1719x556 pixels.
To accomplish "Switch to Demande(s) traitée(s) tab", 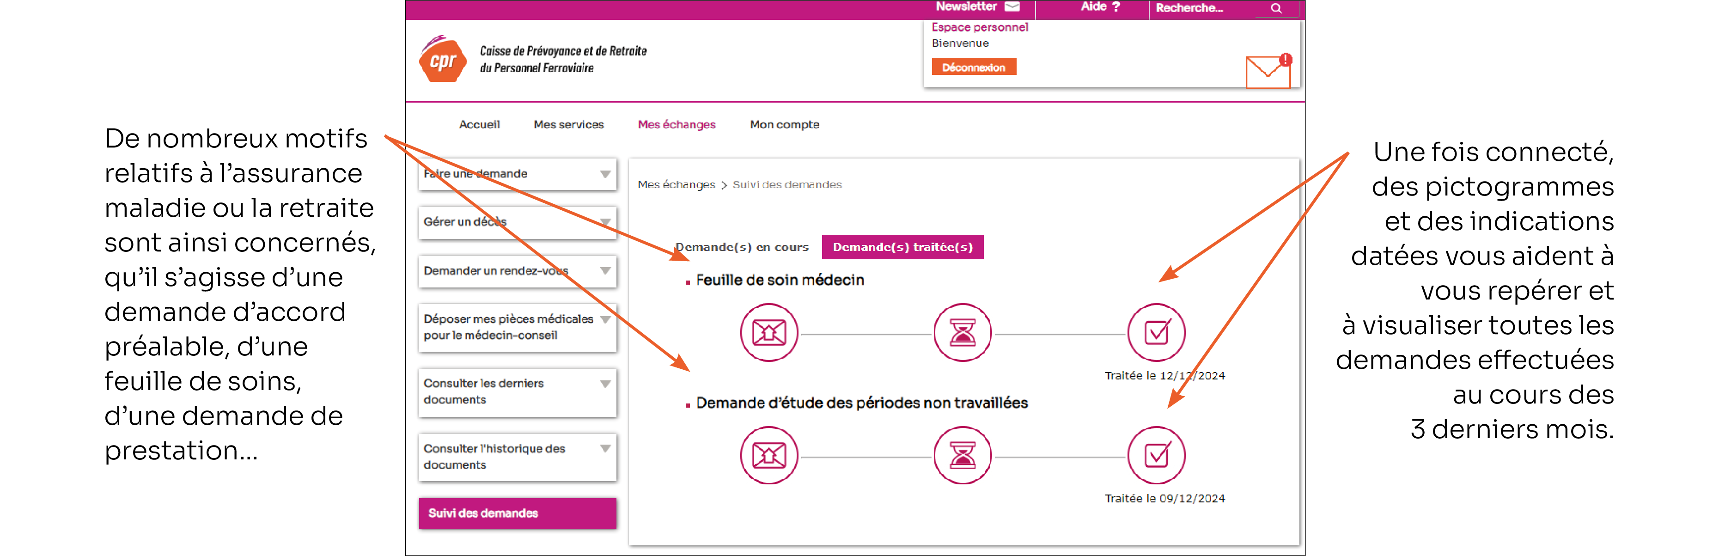I will tap(902, 247).
